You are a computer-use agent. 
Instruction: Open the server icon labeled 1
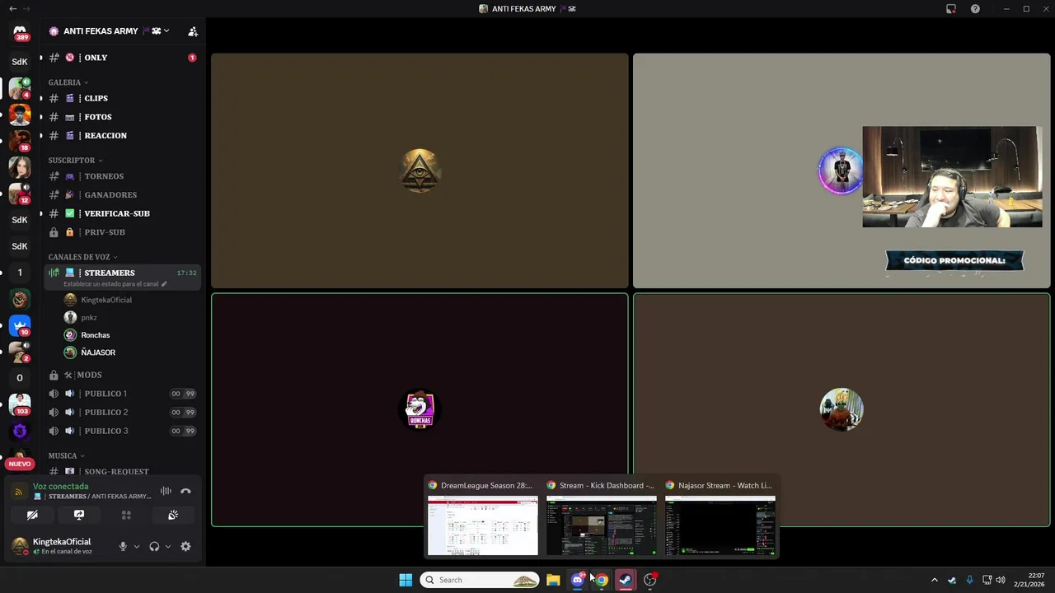click(x=20, y=273)
